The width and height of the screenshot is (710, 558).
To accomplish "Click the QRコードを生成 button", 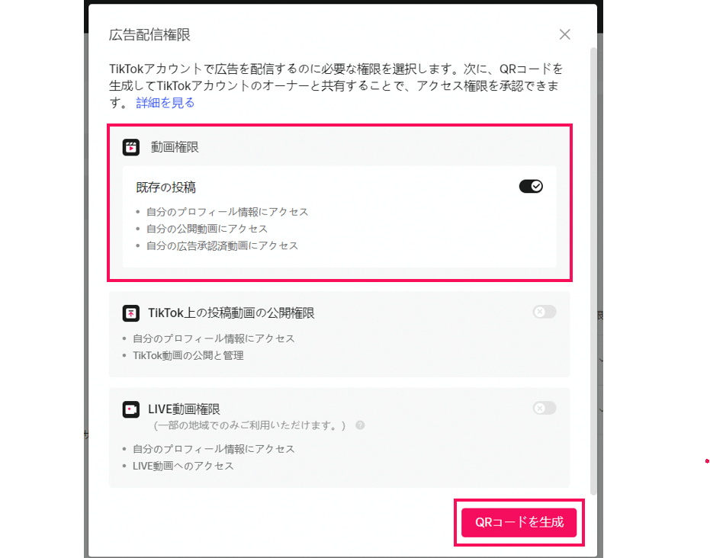I will point(519,522).
